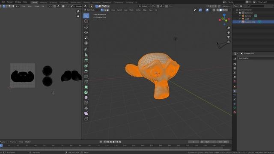The width and height of the screenshot is (274, 154).
Task: Play the animation forward
Action: [113, 142]
